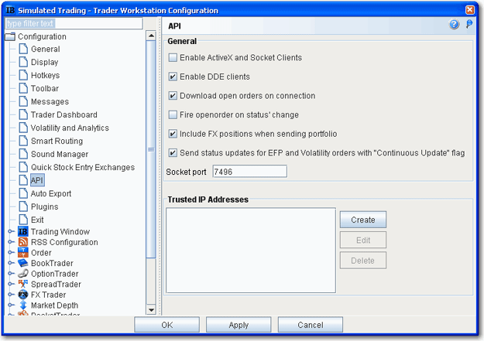The width and height of the screenshot is (484, 341).
Task: Toggle Download open orders on connection
Action: (x=173, y=96)
